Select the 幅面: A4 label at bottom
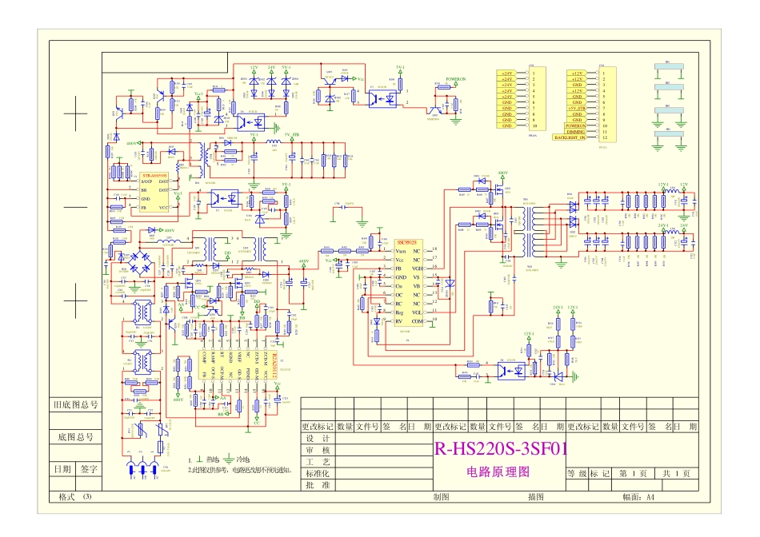This screenshot has height=537, width=760. [x=638, y=496]
